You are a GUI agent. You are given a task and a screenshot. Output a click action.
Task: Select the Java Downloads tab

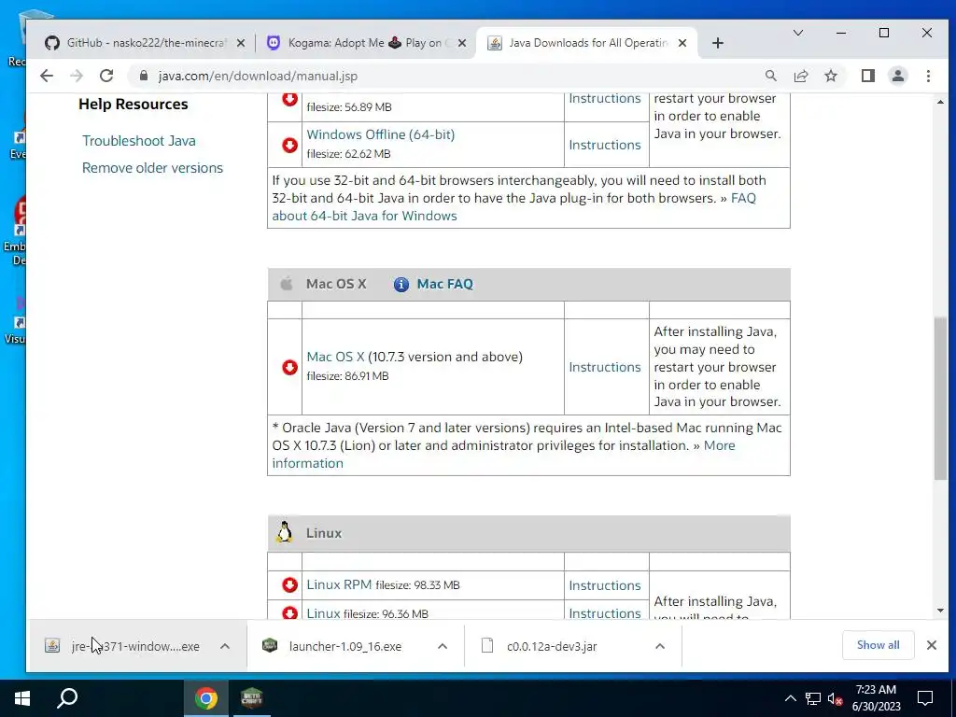coord(585,43)
